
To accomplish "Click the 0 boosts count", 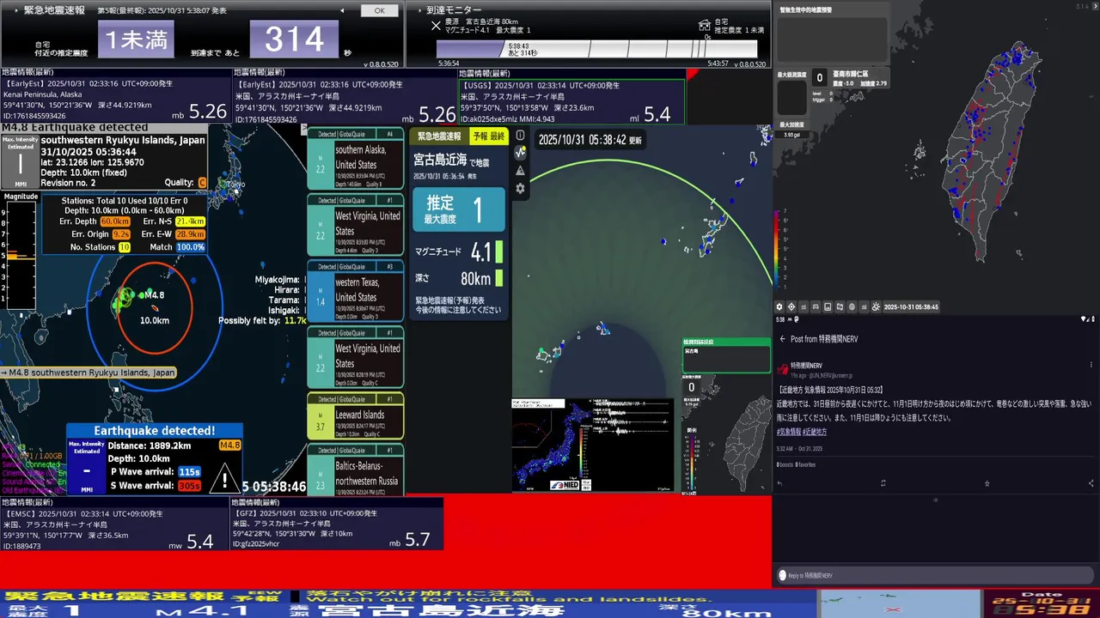I will [x=785, y=464].
